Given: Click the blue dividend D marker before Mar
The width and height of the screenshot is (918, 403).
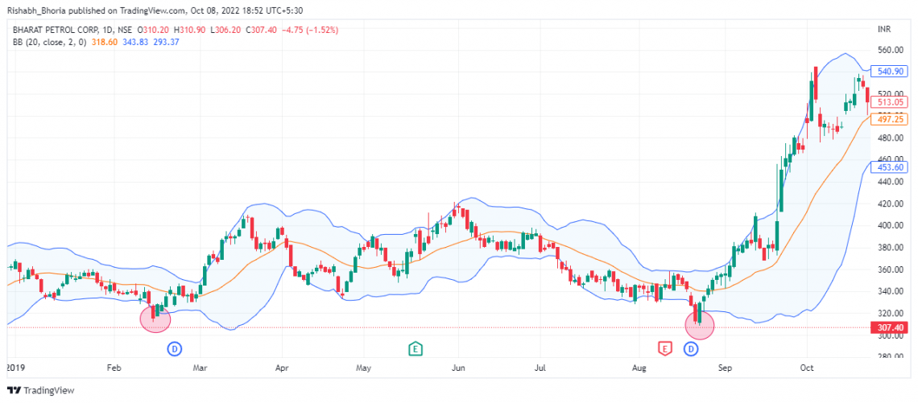Looking at the screenshot, I should 175,349.
